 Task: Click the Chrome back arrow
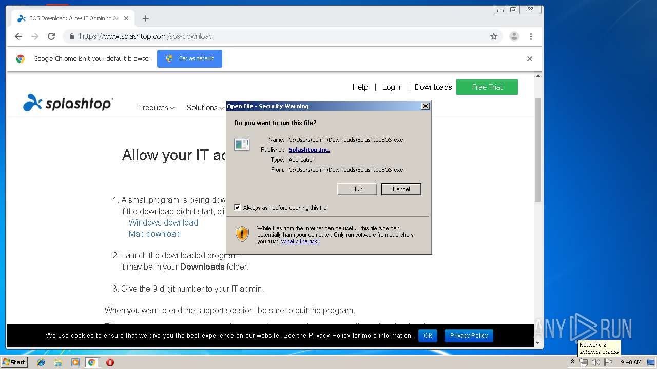click(x=18, y=36)
